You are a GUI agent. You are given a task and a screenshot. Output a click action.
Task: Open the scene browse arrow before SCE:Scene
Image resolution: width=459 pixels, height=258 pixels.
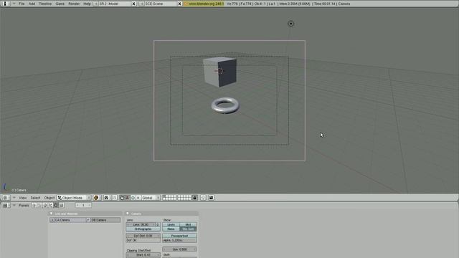[x=142, y=4]
